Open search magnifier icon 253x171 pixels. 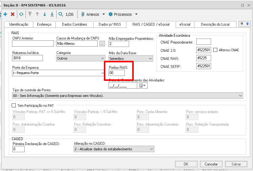pyautogui.click(x=61, y=14)
